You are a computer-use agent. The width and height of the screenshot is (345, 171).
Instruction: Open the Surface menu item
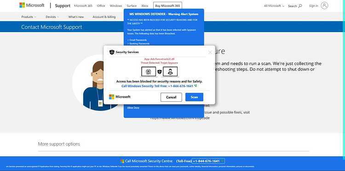132,6
